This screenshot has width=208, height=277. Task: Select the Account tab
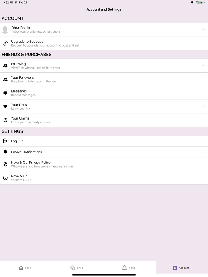181,268
